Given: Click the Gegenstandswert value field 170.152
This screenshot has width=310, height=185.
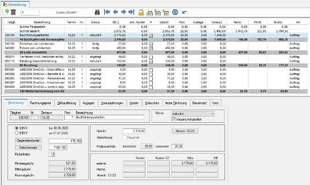Looking at the screenshot, I should click(65, 141).
